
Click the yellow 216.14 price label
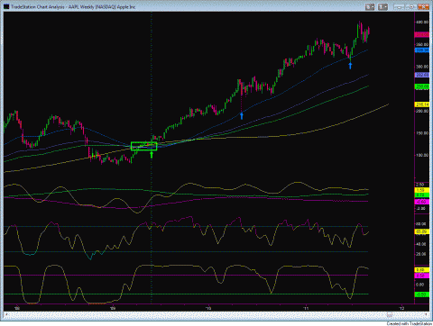(x=422, y=104)
